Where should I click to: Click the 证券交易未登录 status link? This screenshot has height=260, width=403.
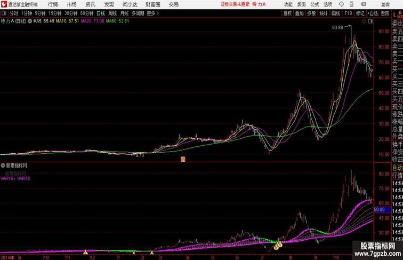(x=235, y=4)
